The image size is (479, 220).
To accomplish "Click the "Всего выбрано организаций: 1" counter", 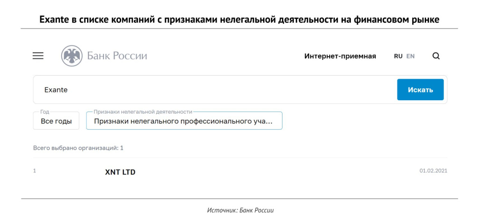I will pos(78,148).
